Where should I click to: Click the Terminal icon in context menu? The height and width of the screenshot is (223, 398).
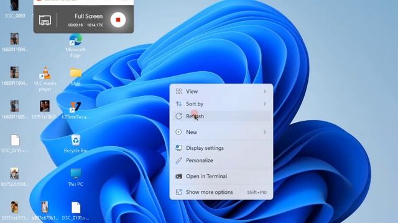178,176
